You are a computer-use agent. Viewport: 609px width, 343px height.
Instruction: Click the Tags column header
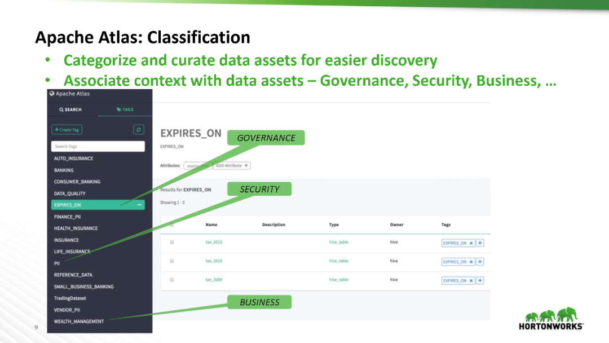[446, 225]
